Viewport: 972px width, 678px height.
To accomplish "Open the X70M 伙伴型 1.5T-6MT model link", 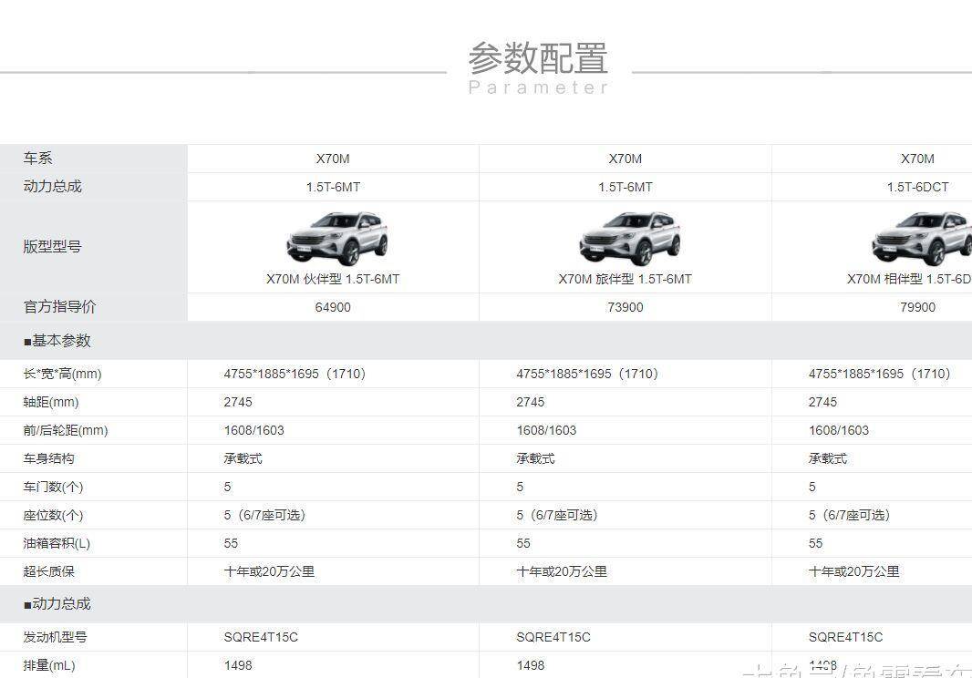I will pyautogui.click(x=333, y=279).
